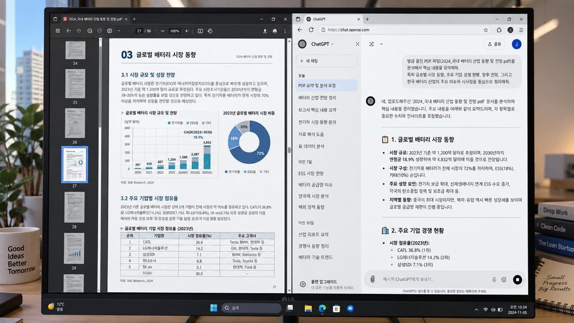Stop generating with black stop button
This screenshot has height=323, width=574.
517,279
